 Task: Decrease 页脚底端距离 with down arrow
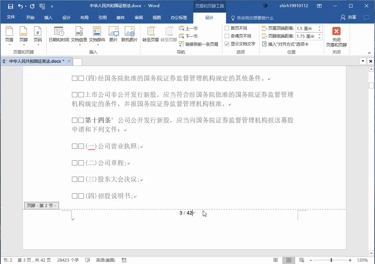point(319,38)
